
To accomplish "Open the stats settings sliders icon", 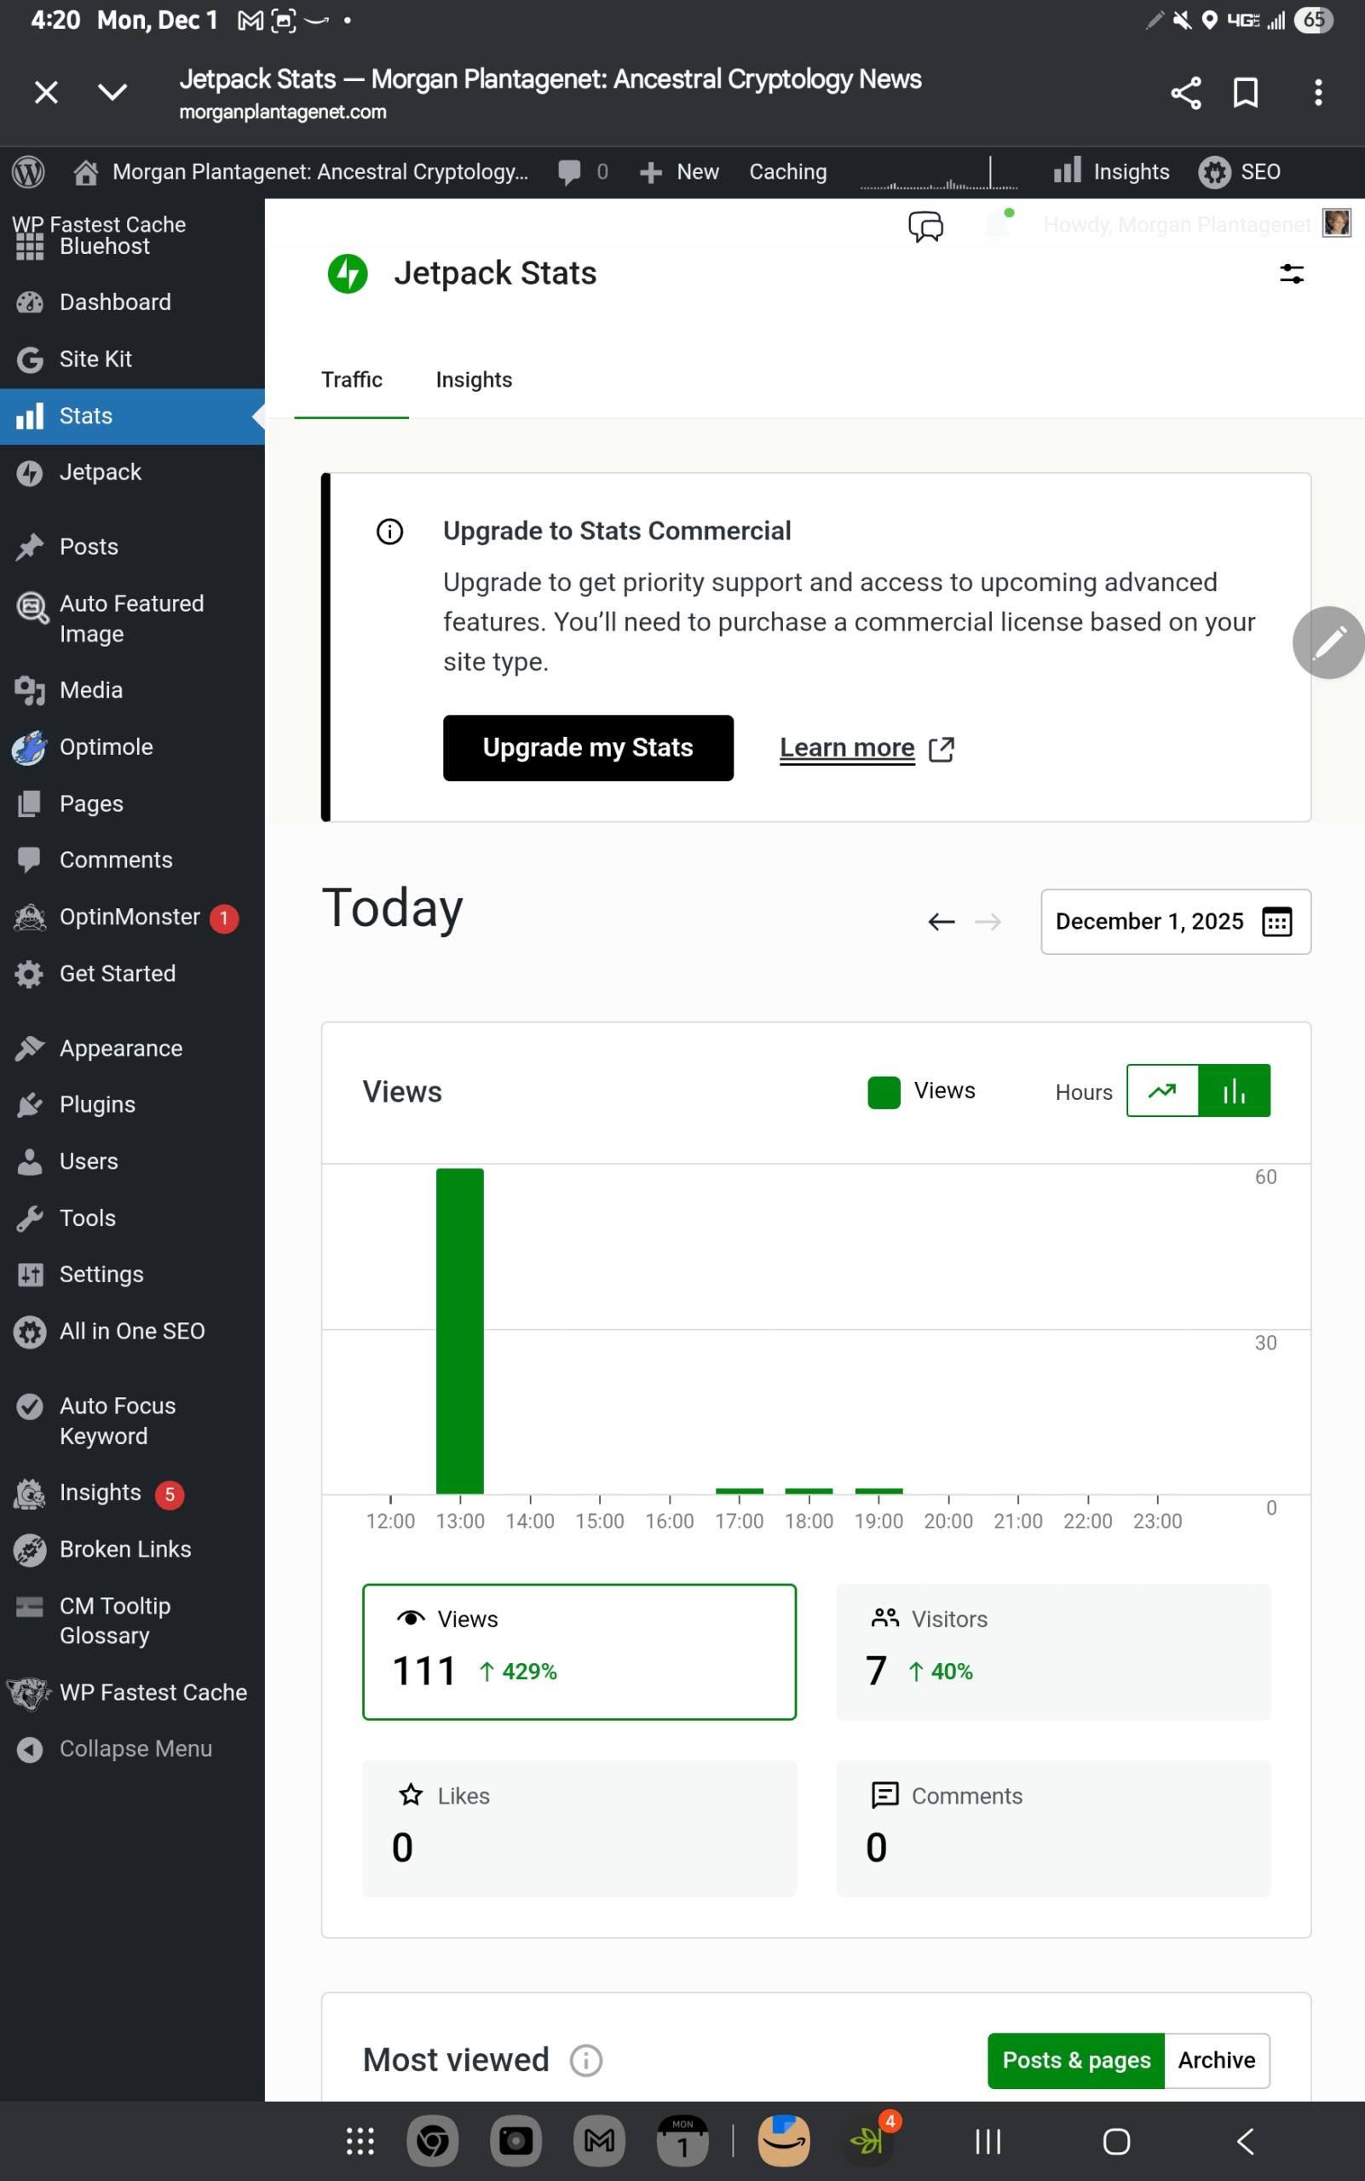I will [x=1291, y=273].
